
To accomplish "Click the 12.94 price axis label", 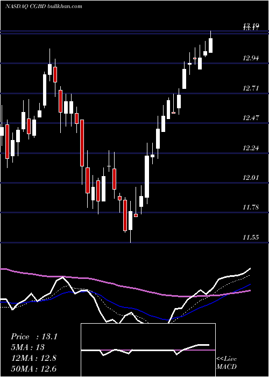I will [x=251, y=58].
